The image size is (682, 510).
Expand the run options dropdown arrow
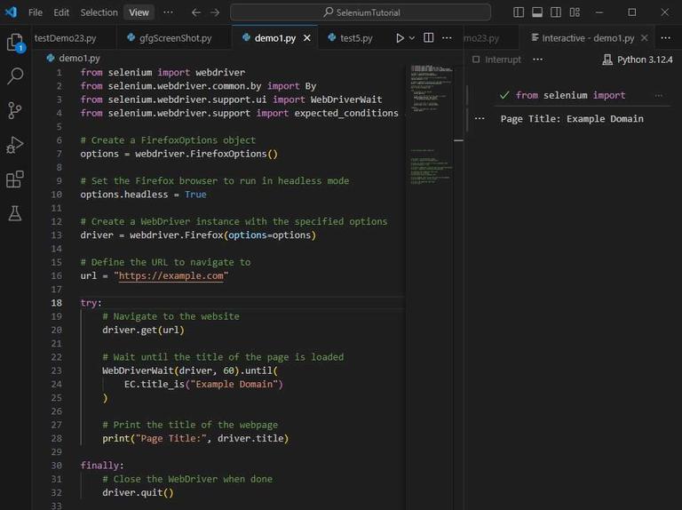click(x=412, y=38)
